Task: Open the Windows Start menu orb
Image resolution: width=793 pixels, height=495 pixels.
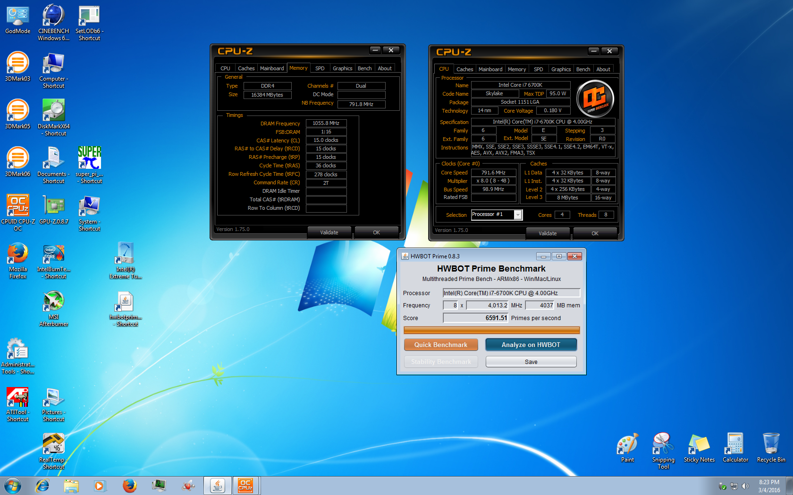Action: tap(13, 486)
